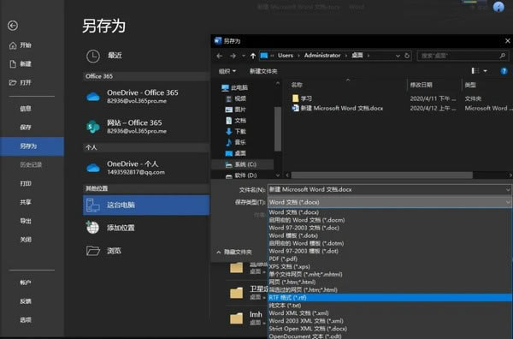
Task: Click the dialog forward navigation arrow
Action: (233, 56)
